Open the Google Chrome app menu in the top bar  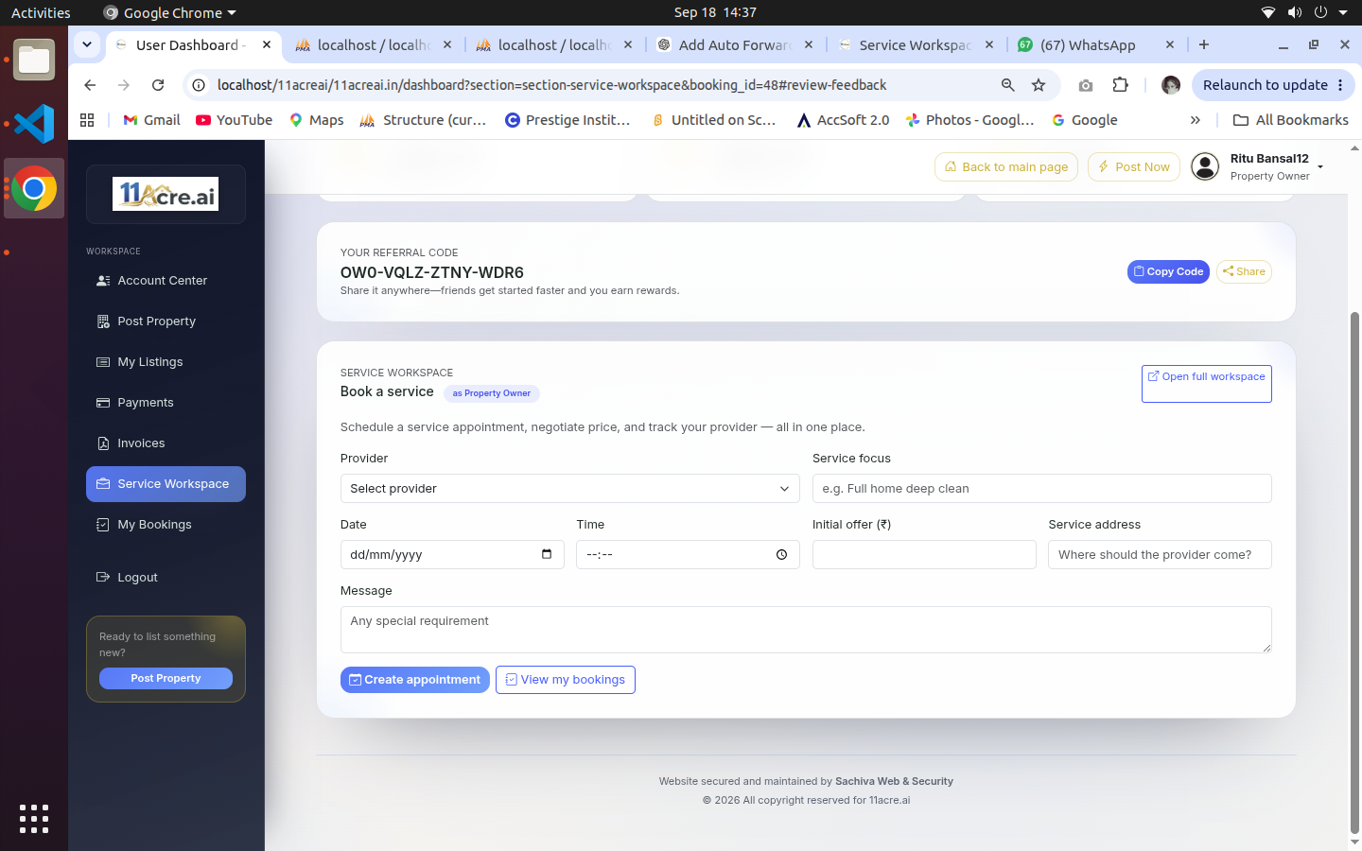[x=169, y=12]
